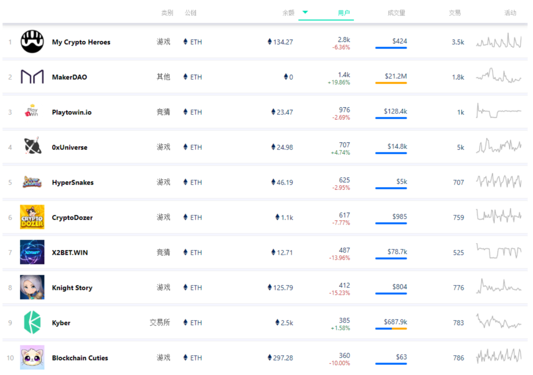Click the 游戏 category in 0xUniverse row
Screen dimensions: 533x375
[x=163, y=147]
